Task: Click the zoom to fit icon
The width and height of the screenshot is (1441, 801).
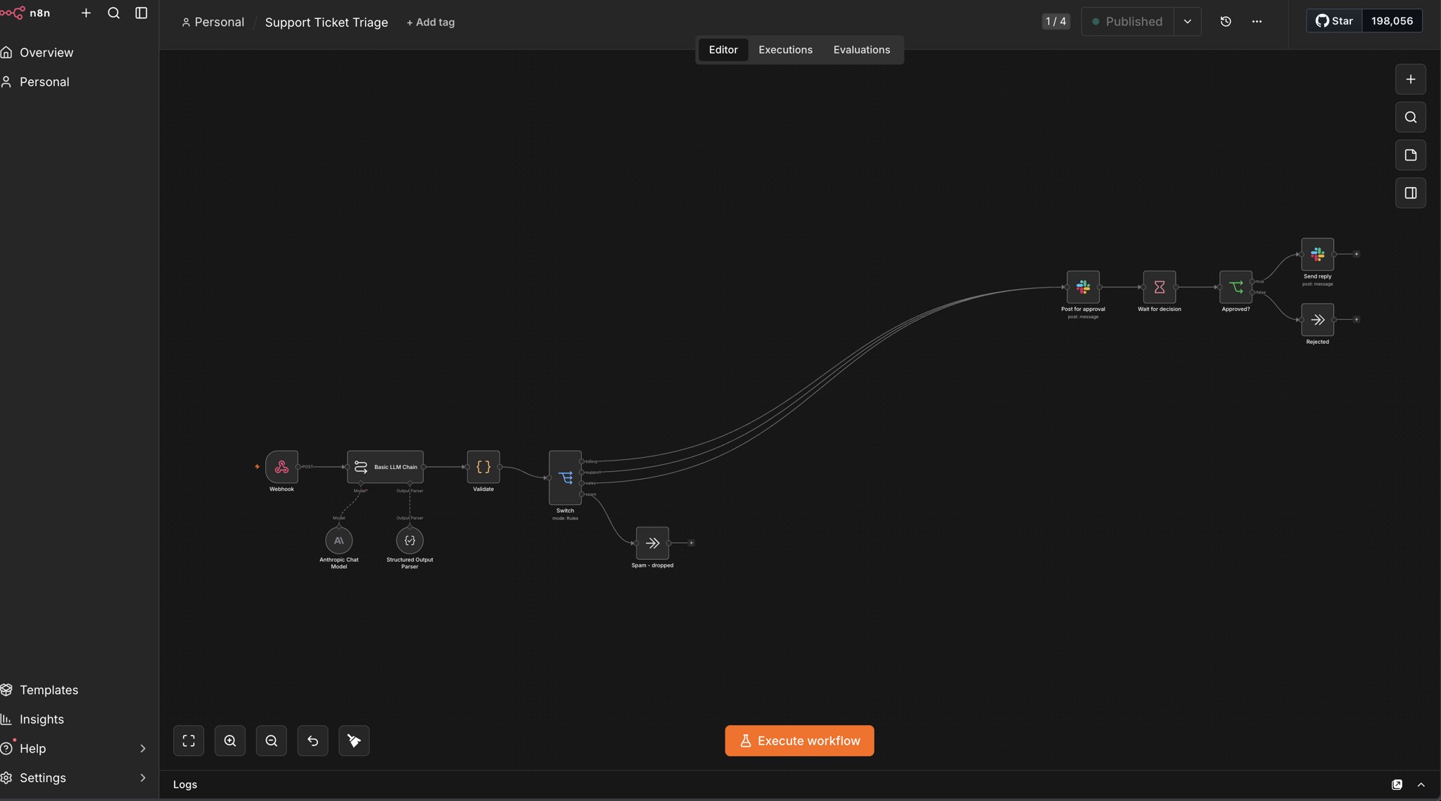Action: 189,741
